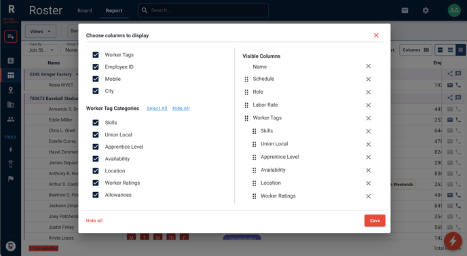This screenshot has height=256, width=467.
Task: Grab the Skills drag handle
Action: click(x=254, y=132)
